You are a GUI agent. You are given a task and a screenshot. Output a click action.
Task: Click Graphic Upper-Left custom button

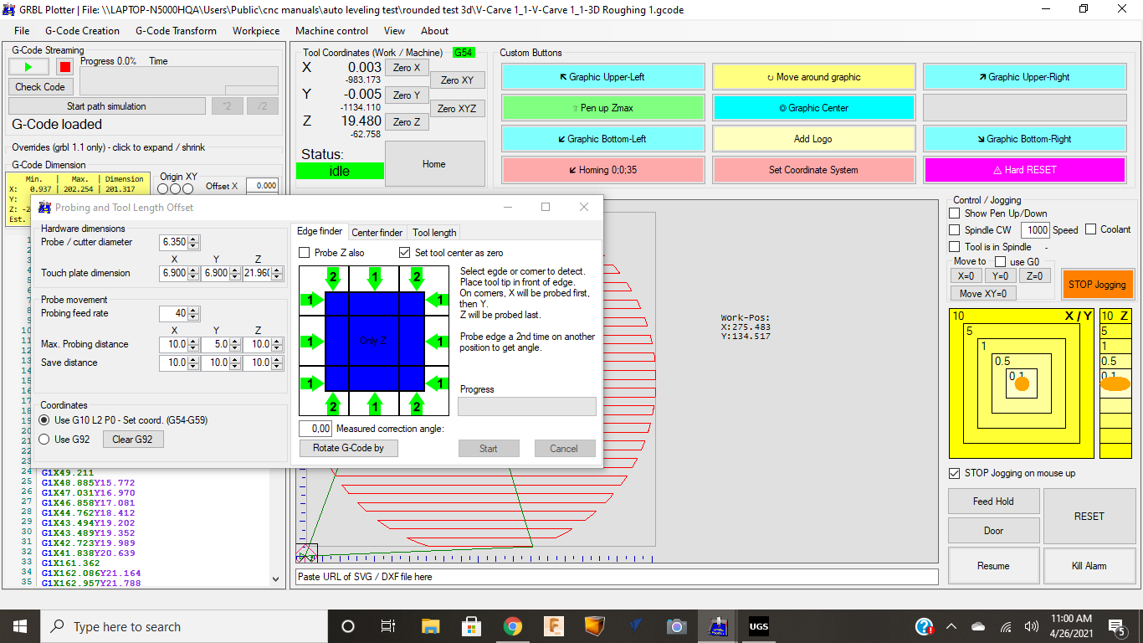click(x=602, y=77)
